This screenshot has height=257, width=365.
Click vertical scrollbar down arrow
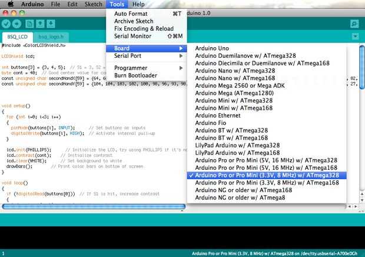(x=362, y=200)
